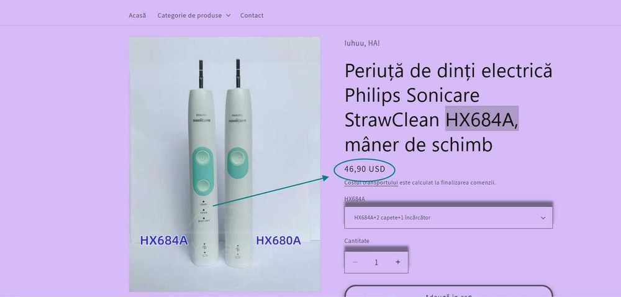Click the upper green button on left toothbrush

coord(202,157)
